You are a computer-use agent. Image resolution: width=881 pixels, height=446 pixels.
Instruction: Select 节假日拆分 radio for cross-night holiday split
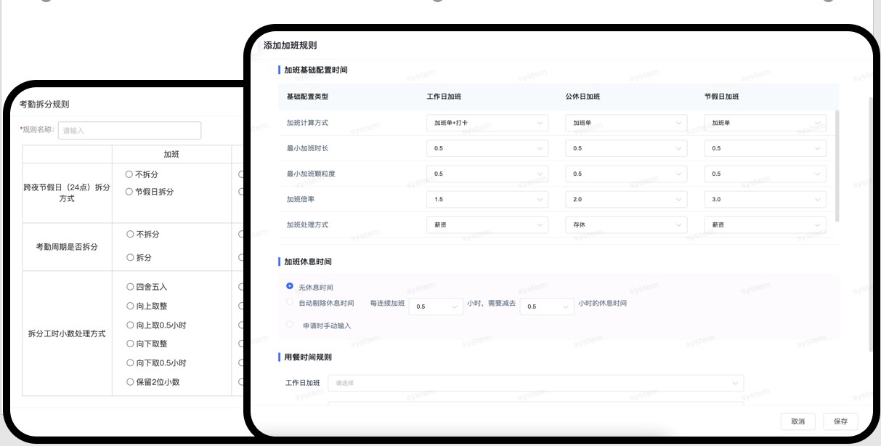tap(129, 192)
